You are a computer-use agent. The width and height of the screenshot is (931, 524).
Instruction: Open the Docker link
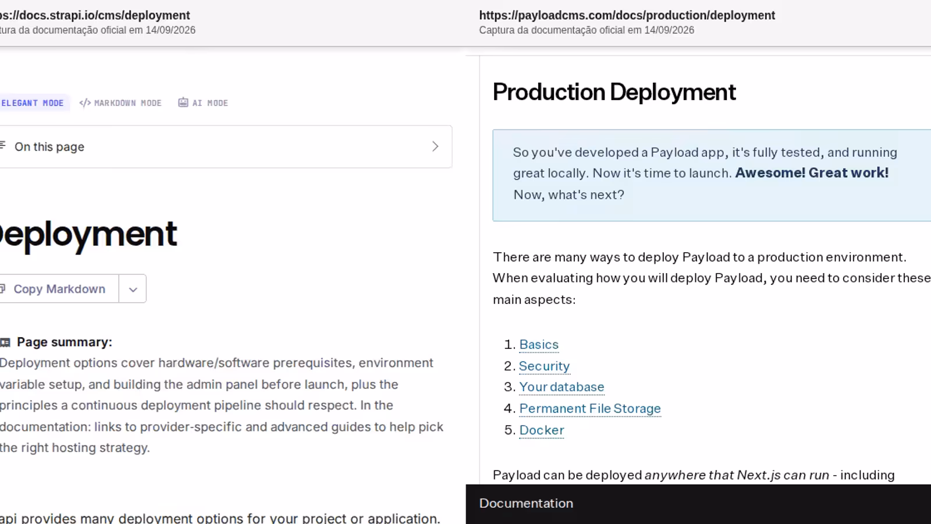pos(542,430)
